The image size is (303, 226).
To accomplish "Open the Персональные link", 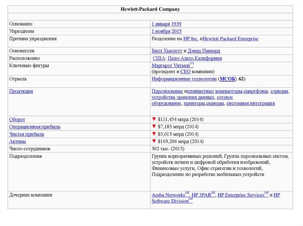I will pos(167,91).
